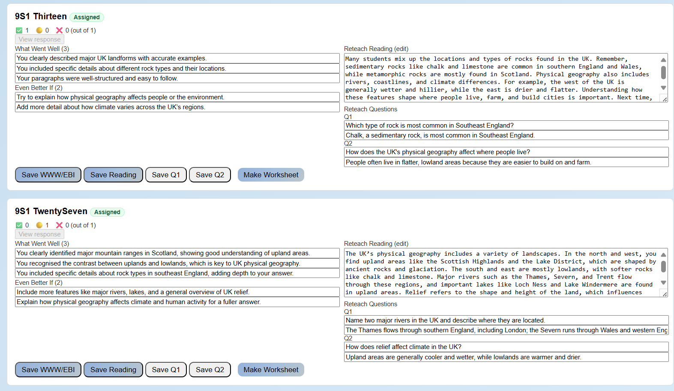This screenshot has width=674, height=391.
Task: Save Q2 for 9S1 Thirteen
Action: pos(210,175)
